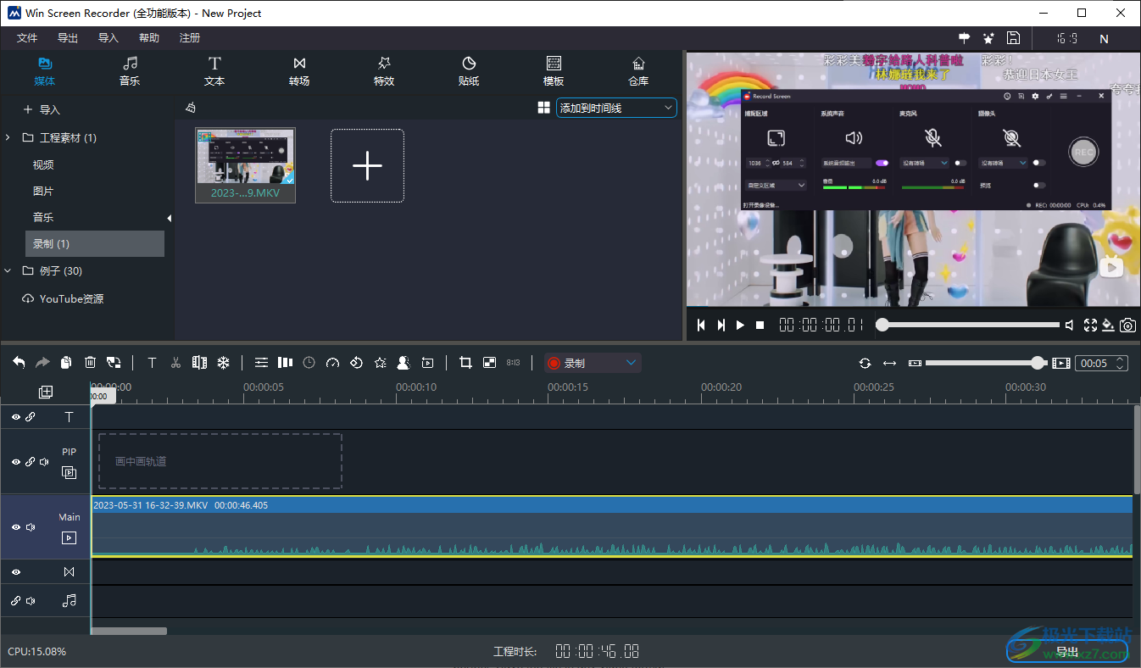The height and width of the screenshot is (668, 1141).
Task: Open the sliders adjust settings icon
Action: click(261, 363)
